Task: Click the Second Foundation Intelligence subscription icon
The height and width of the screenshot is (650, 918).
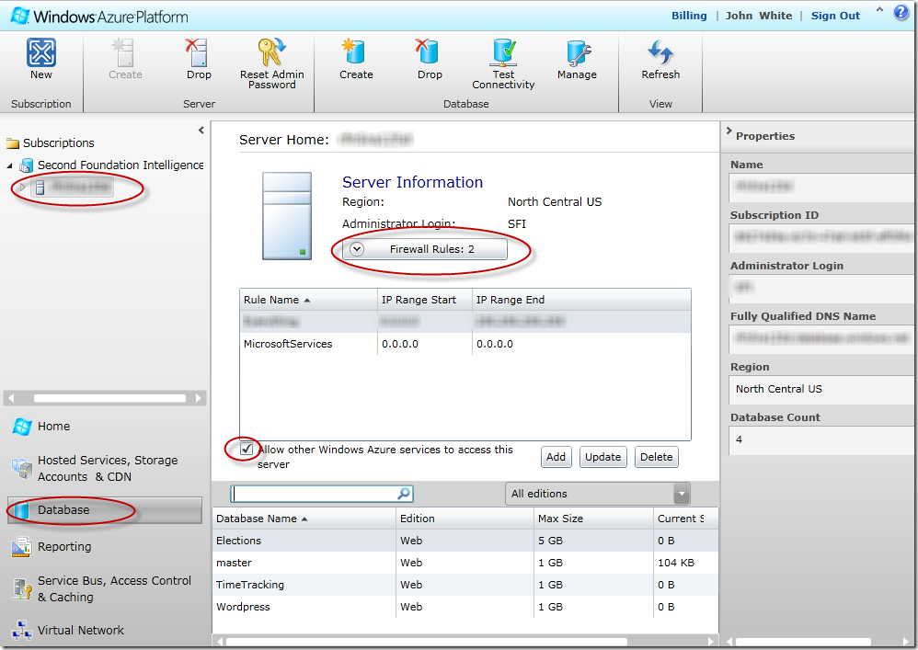Action: point(27,165)
